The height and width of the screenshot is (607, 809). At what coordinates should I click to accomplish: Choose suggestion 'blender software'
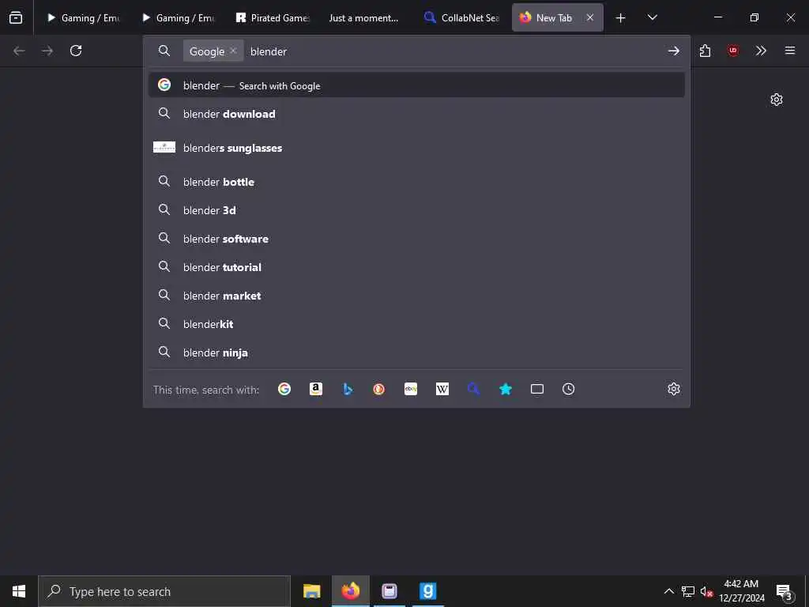coord(416,239)
